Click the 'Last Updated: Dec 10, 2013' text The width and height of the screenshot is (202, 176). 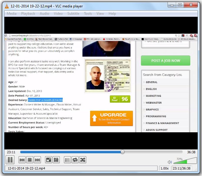click(x=25, y=91)
